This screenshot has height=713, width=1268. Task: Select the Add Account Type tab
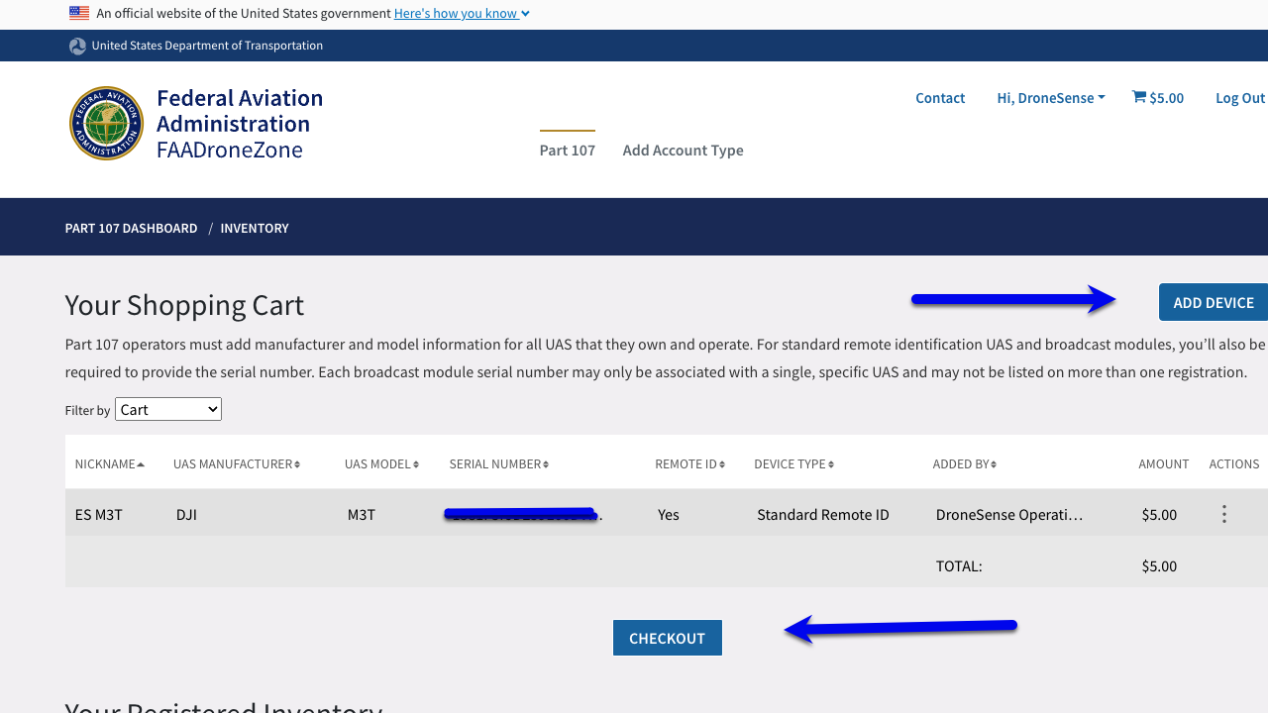coord(683,150)
